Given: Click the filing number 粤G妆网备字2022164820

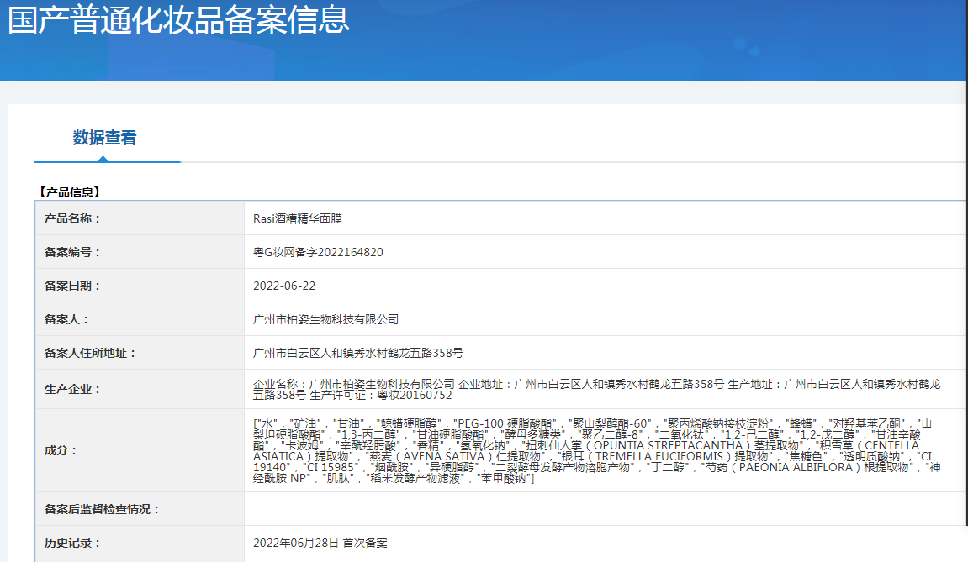Looking at the screenshot, I should [x=318, y=252].
